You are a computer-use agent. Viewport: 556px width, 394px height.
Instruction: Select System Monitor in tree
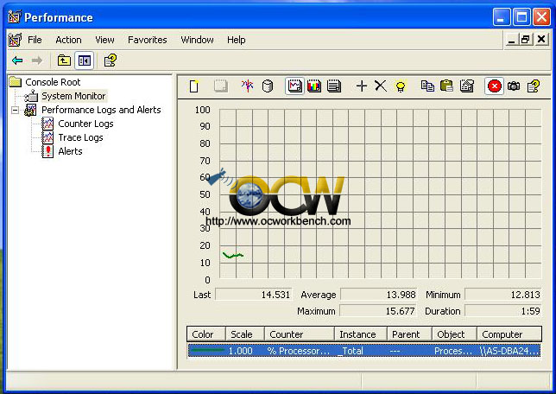click(x=73, y=96)
